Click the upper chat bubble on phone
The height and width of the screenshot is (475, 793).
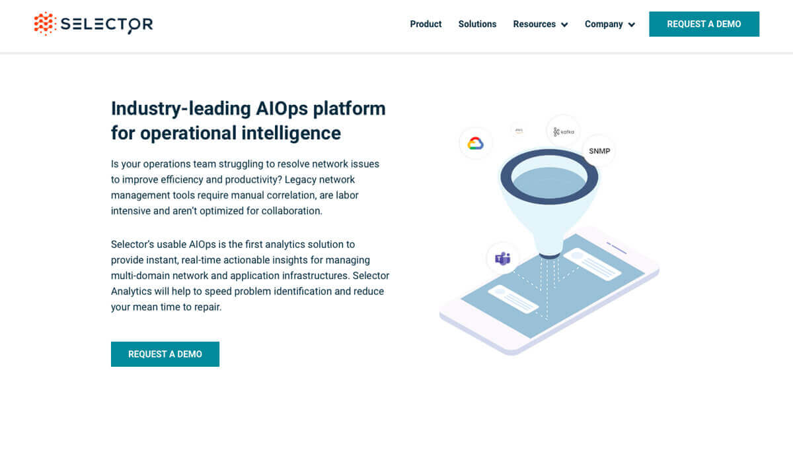point(593,264)
